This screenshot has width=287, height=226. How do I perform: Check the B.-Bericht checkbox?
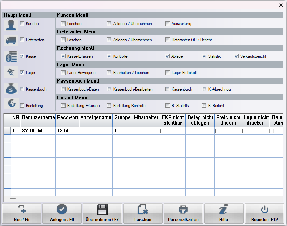(x=204, y=105)
